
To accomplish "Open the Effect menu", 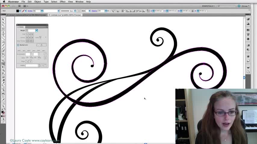I will (x=63, y=1).
